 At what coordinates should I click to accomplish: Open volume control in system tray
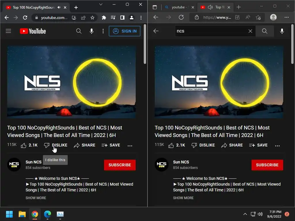pyautogui.click(x=260, y=214)
